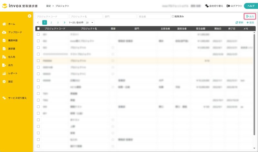
Task: Tick the checkbox of the highlighted beige row
Action: (38, 61)
